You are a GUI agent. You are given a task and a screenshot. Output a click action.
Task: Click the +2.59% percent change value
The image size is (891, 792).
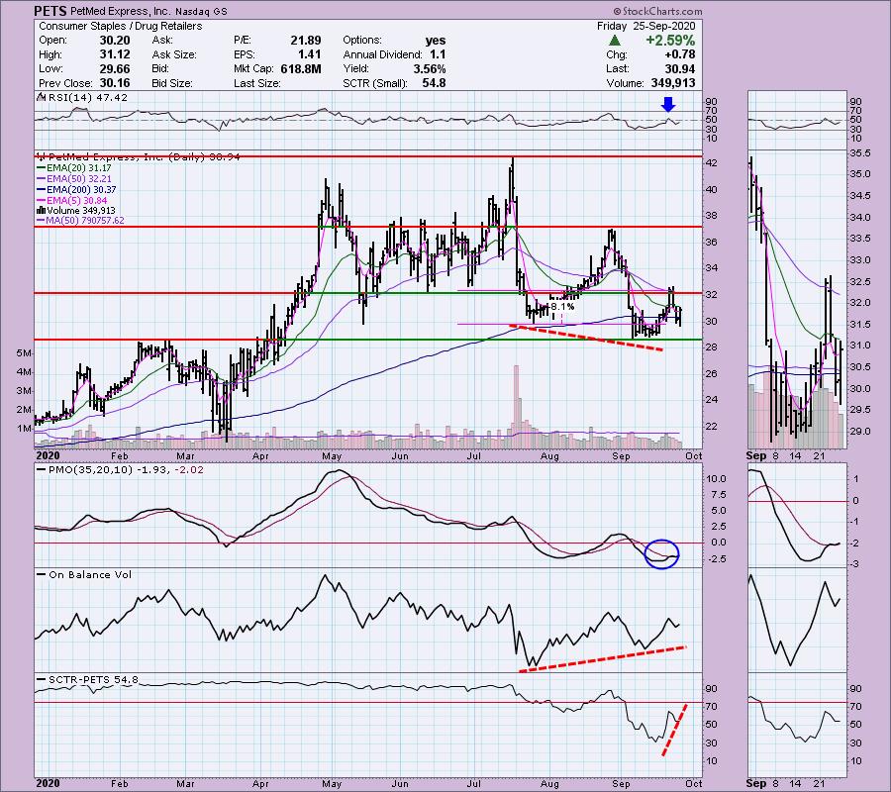pyautogui.click(x=670, y=41)
